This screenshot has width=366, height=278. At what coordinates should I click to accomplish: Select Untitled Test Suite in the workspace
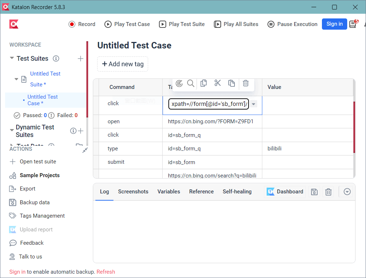(x=45, y=79)
